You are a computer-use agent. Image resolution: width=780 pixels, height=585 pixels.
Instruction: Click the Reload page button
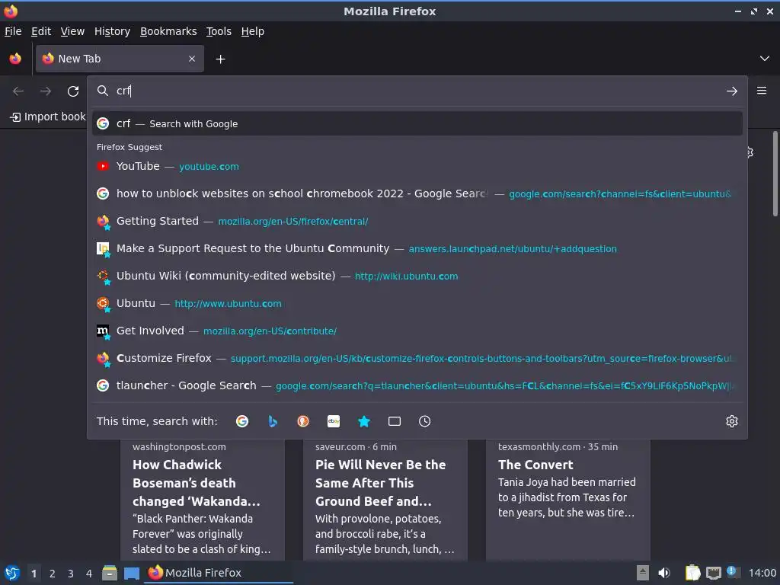pyautogui.click(x=73, y=91)
